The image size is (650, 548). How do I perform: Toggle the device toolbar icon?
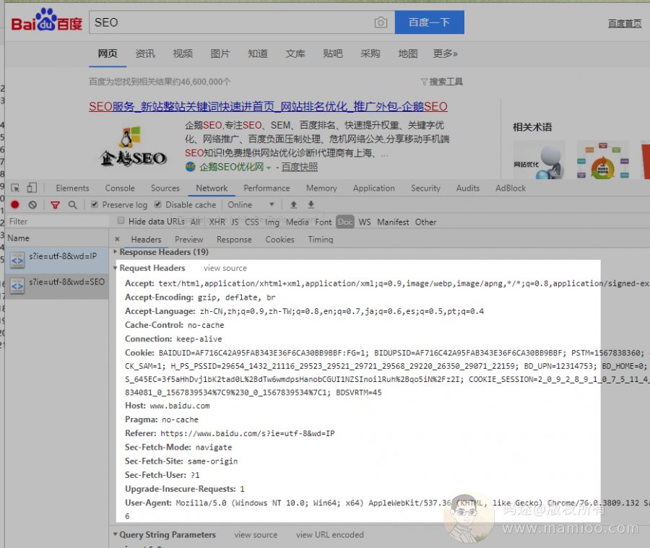point(32,188)
